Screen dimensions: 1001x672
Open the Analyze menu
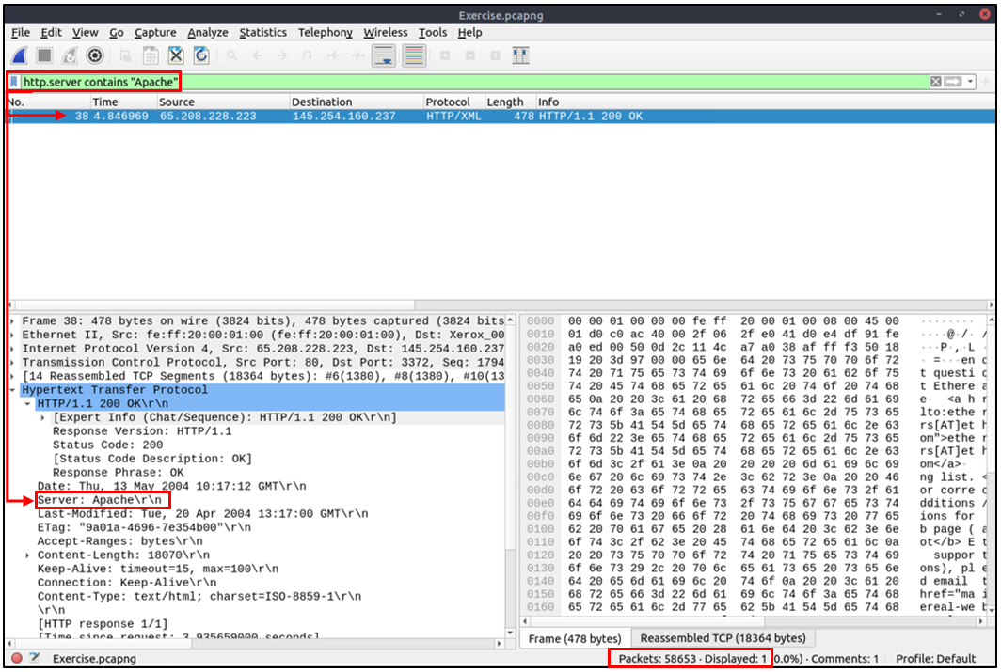pyautogui.click(x=208, y=33)
